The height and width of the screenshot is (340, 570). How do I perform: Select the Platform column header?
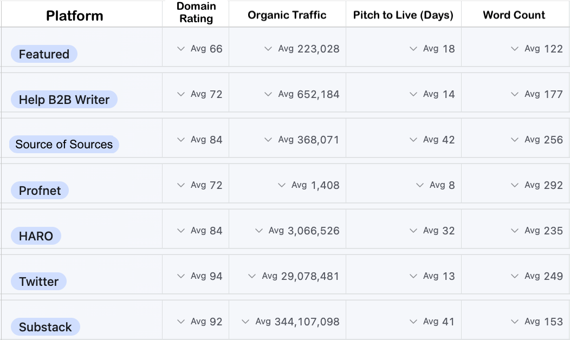[74, 15]
